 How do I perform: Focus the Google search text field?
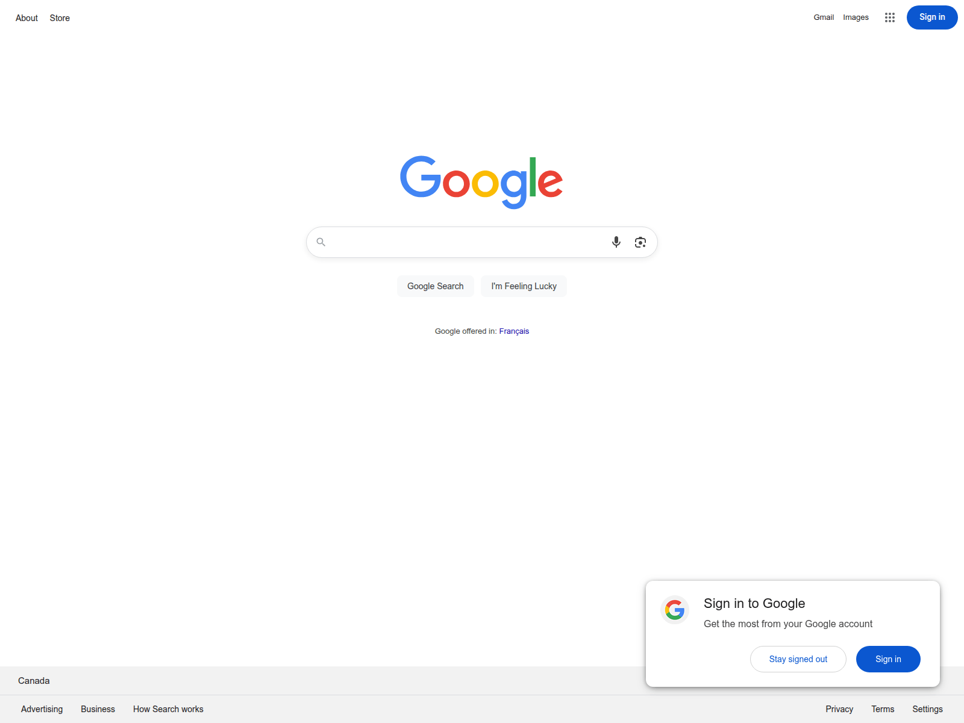pyautogui.click(x=467, y=242)
